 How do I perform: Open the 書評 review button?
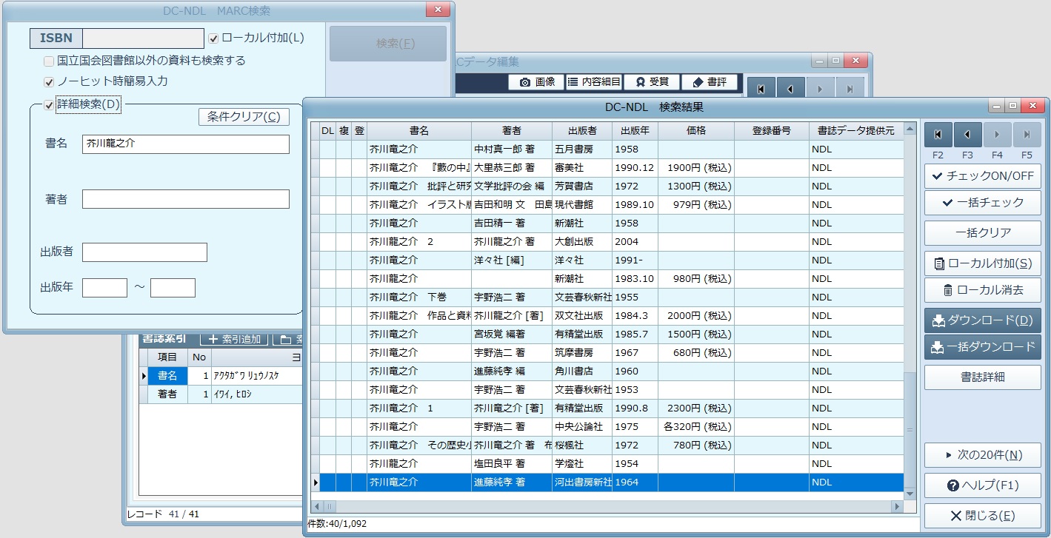(x=710, y=82)
